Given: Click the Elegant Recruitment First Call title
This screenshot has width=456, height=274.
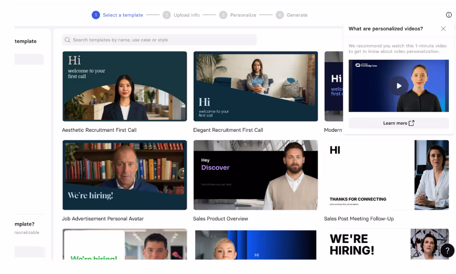Looking at the screenshot, I should pos(228,130).
